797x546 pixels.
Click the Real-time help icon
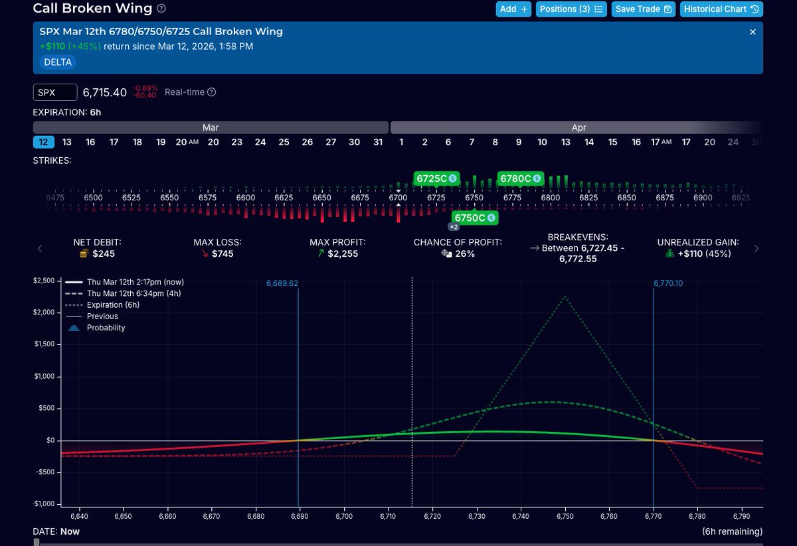[211, 92]
